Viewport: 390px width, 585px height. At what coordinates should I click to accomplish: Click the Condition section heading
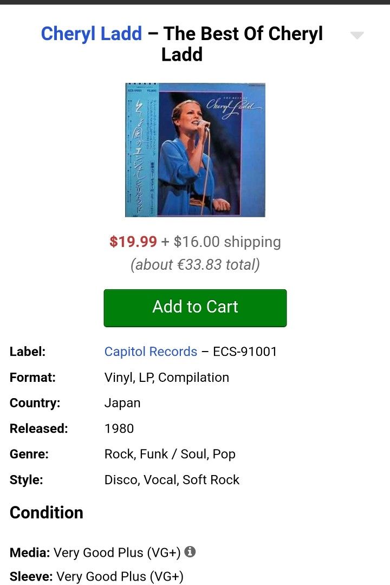coord(47,512)
